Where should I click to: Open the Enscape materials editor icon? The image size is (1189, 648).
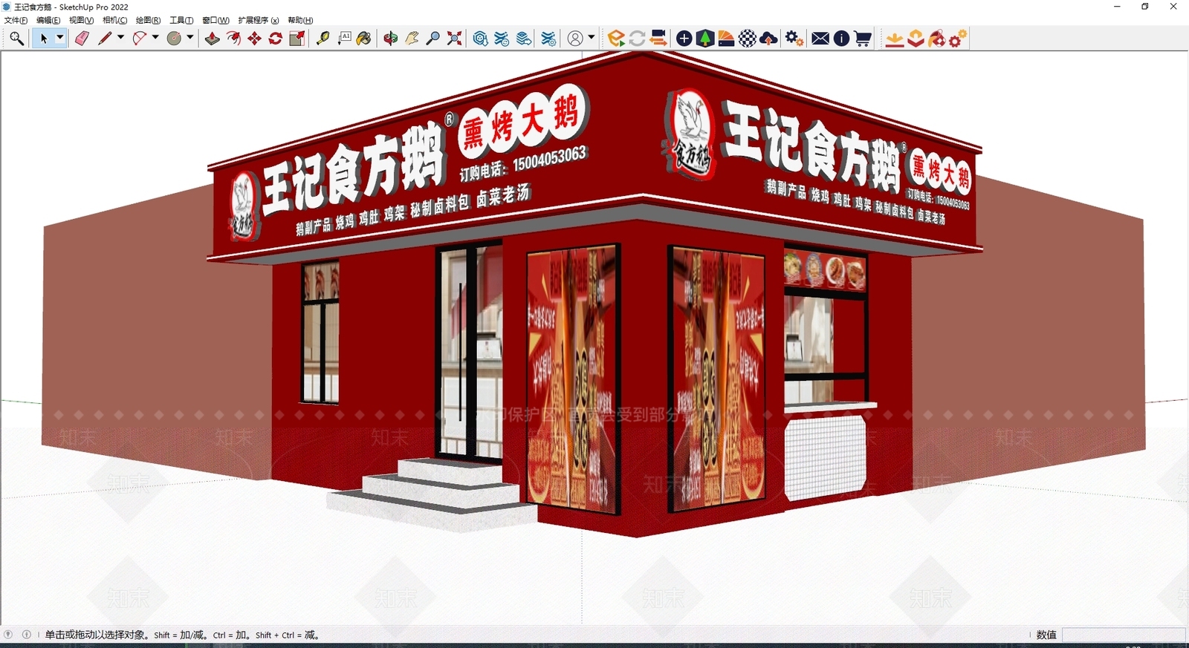(x=726, y=39)
